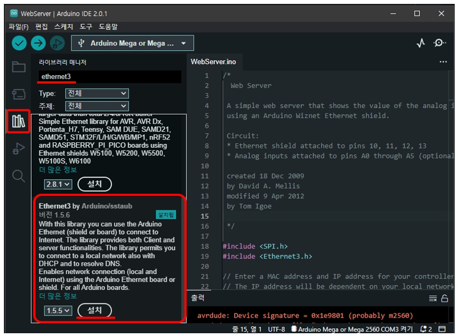
Task: Open the Debug panel in sidebar
Action: point(19,148)
